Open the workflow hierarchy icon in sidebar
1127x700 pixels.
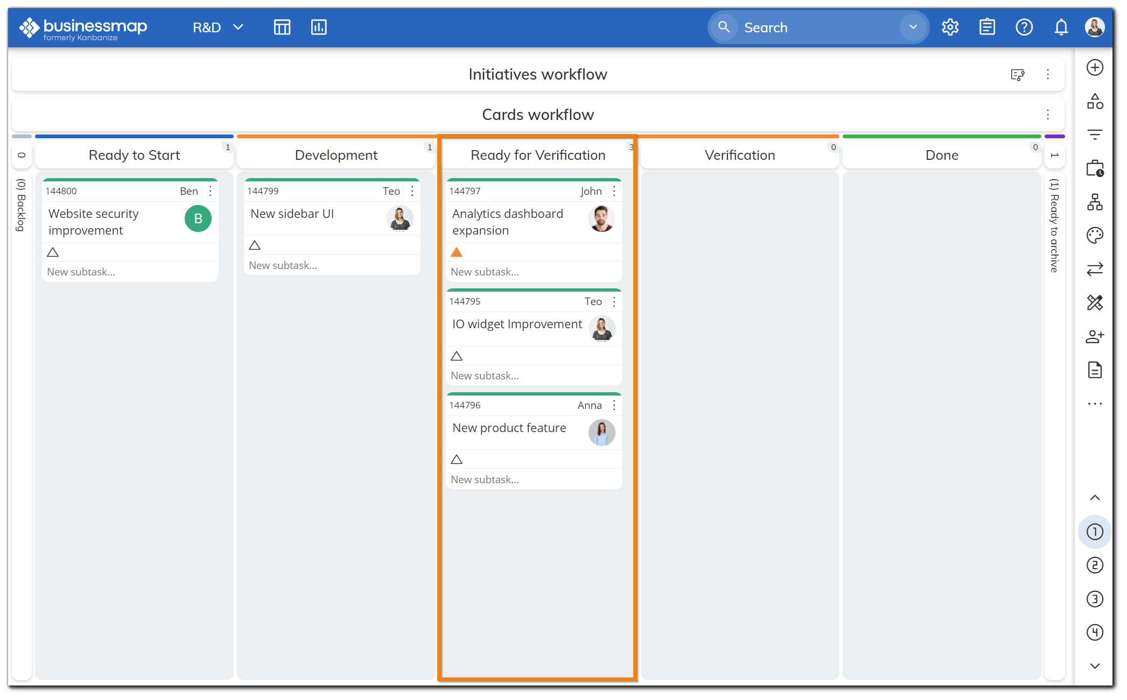point(1095,202)
